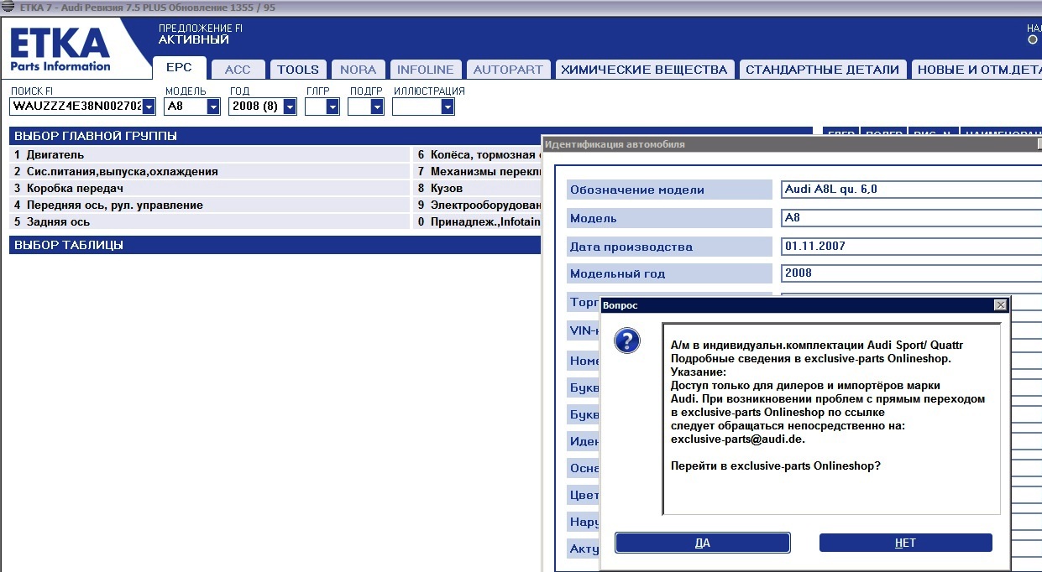Decline with the НЕТ button
The height and width of the screenshot is (572, 1042).
pyautogui.click(x=906, y=543)
